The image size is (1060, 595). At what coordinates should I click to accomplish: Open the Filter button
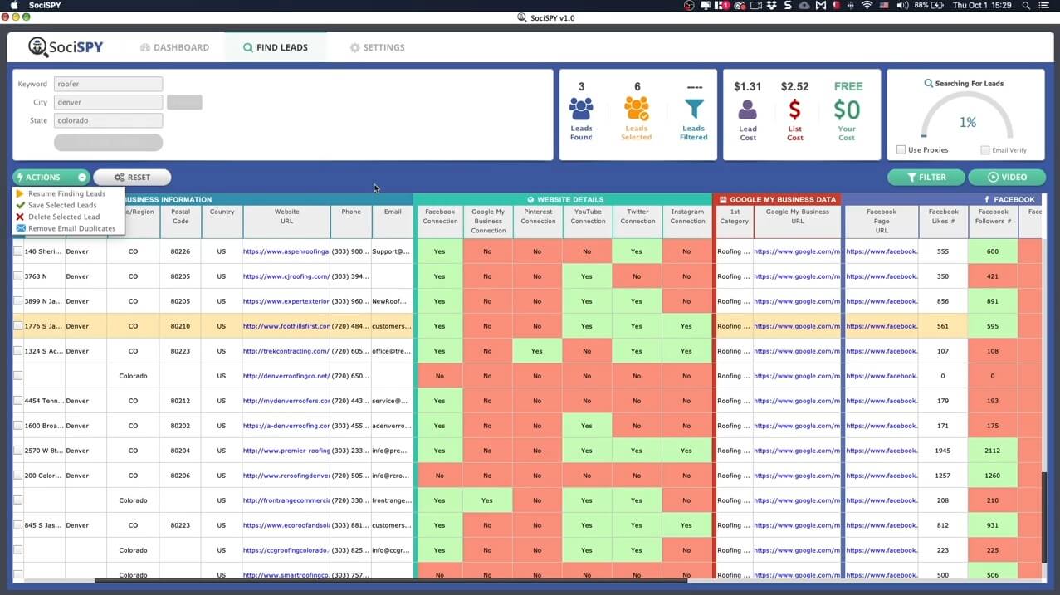[926, 177]
